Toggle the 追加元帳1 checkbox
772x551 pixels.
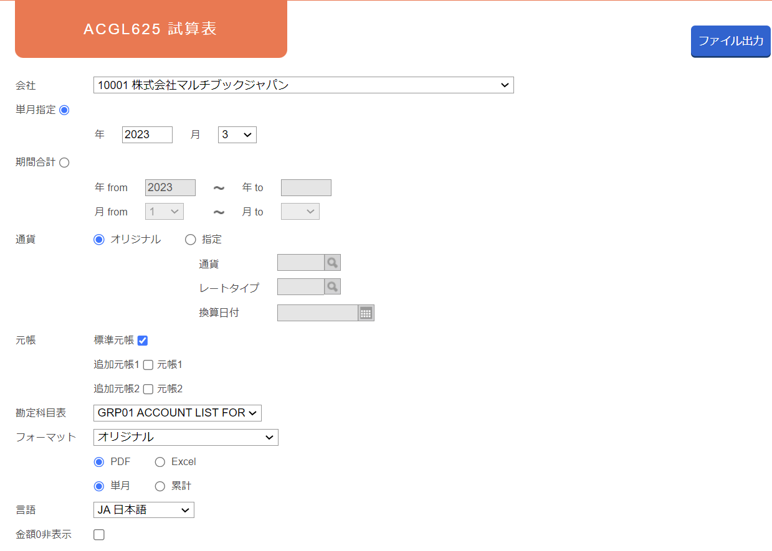148,365
